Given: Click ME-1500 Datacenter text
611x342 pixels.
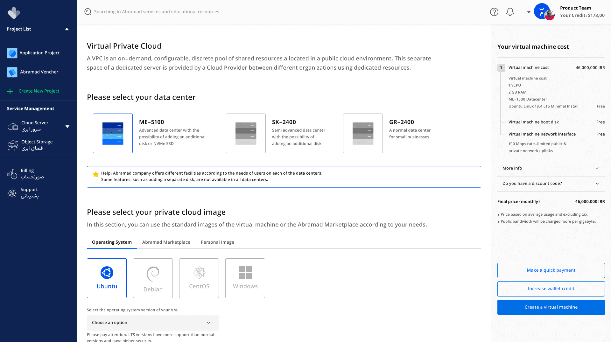Looking at the screenshot, I should pos(528,99).
